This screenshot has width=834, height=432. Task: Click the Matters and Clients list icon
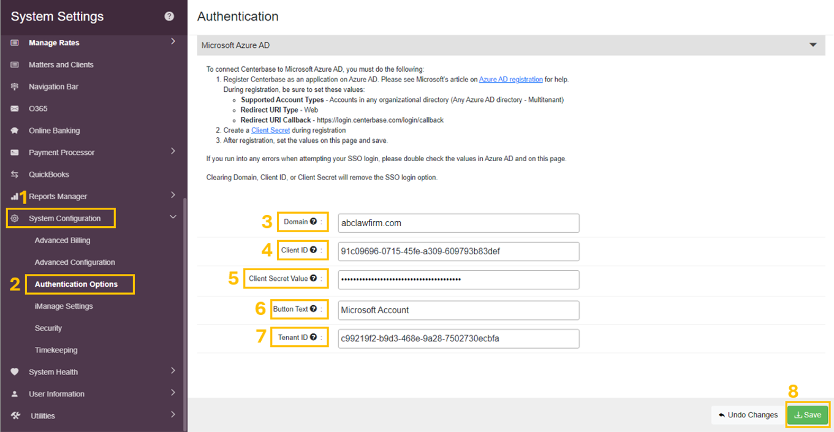15,65
